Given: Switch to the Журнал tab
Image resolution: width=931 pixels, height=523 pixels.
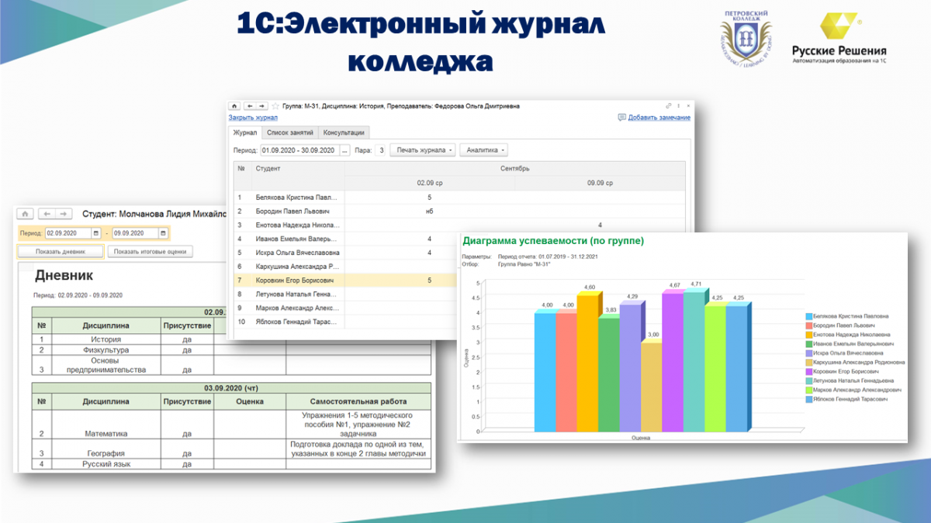Looking at the screenshot, I should coord(244,132).
